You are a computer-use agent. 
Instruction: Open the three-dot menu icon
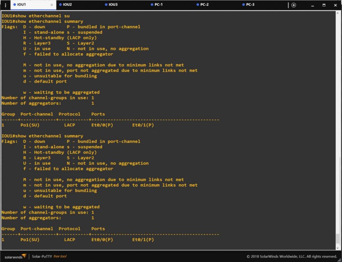tap(5, 5)
